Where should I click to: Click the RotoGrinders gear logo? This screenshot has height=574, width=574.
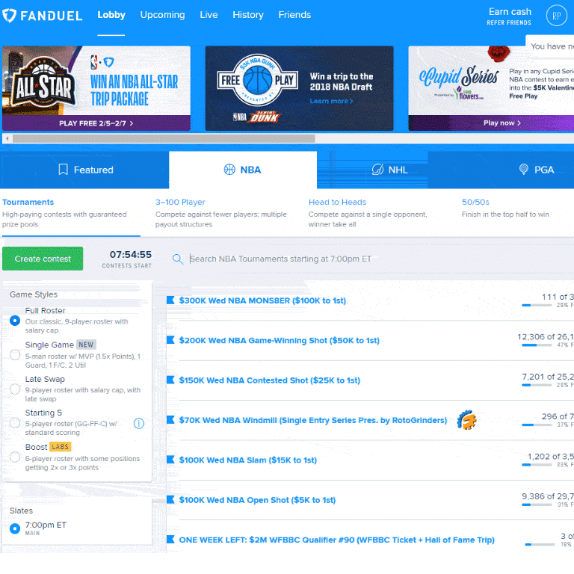[466, 420]
